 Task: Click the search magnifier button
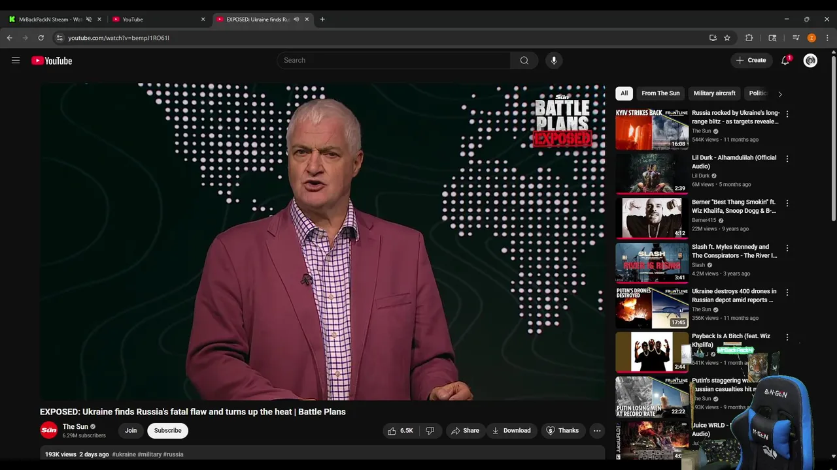(524, 60)
